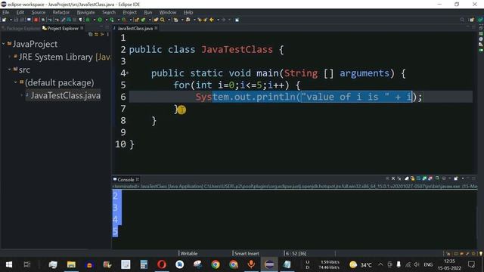Screen dimensions: 484x272
Task: Click the toolbar Search magnifier icon
Action: click(x=163, y=20)
